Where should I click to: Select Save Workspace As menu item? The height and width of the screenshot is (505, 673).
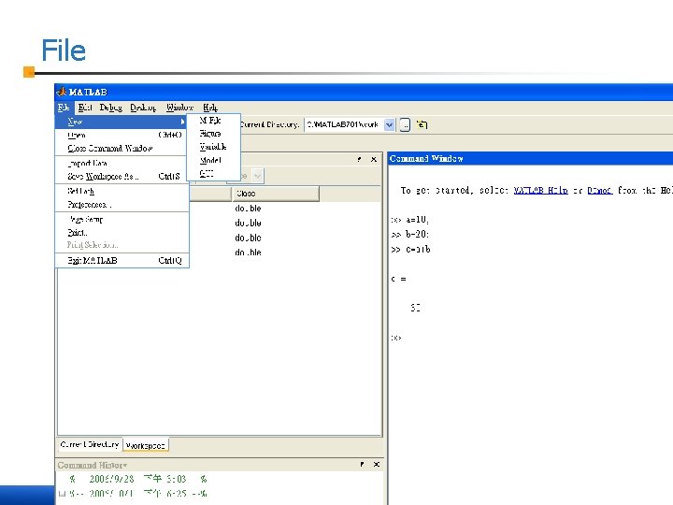(122, 176)
